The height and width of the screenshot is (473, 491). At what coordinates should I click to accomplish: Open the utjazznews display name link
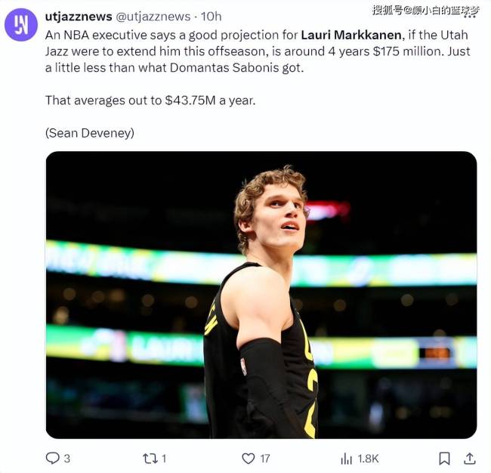78,16
